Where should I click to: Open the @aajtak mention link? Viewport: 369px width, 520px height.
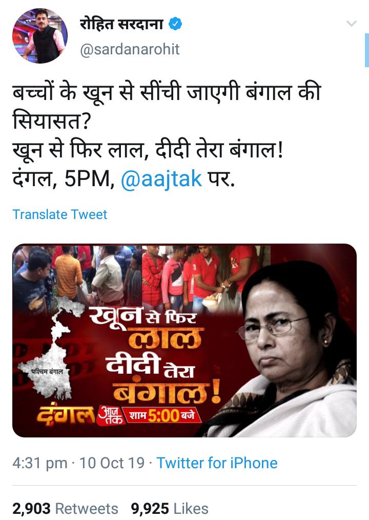161,179
